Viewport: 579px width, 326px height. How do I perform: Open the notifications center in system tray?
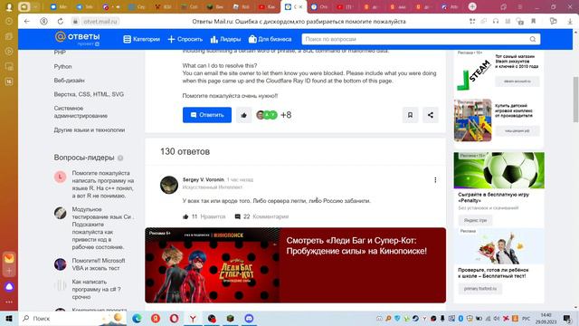[x=567, y=318]
